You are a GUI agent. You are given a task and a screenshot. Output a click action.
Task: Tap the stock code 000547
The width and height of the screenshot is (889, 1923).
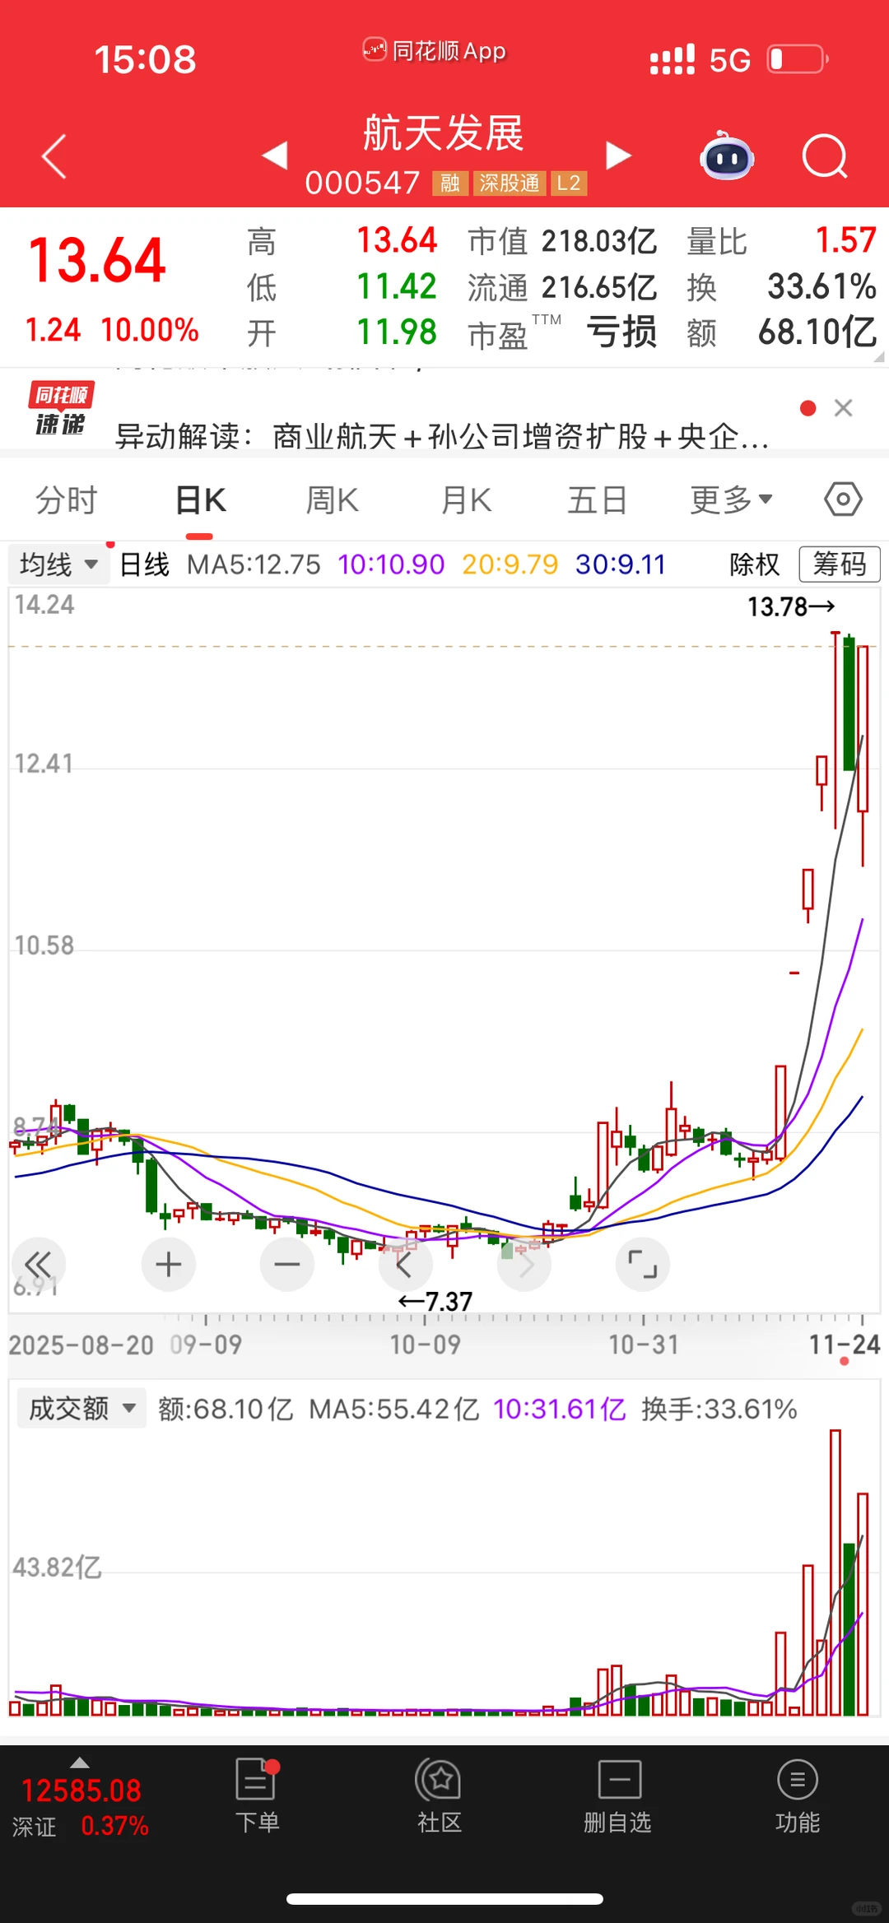(x=362, y=183)
